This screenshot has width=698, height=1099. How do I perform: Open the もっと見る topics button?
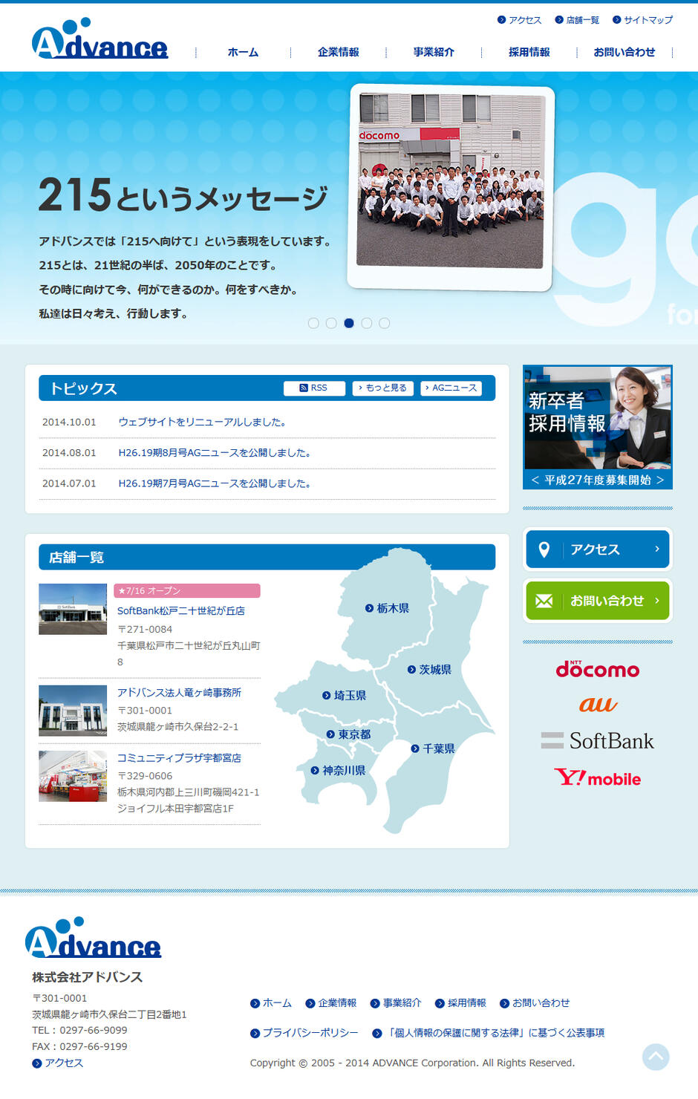tap(382, 388)
